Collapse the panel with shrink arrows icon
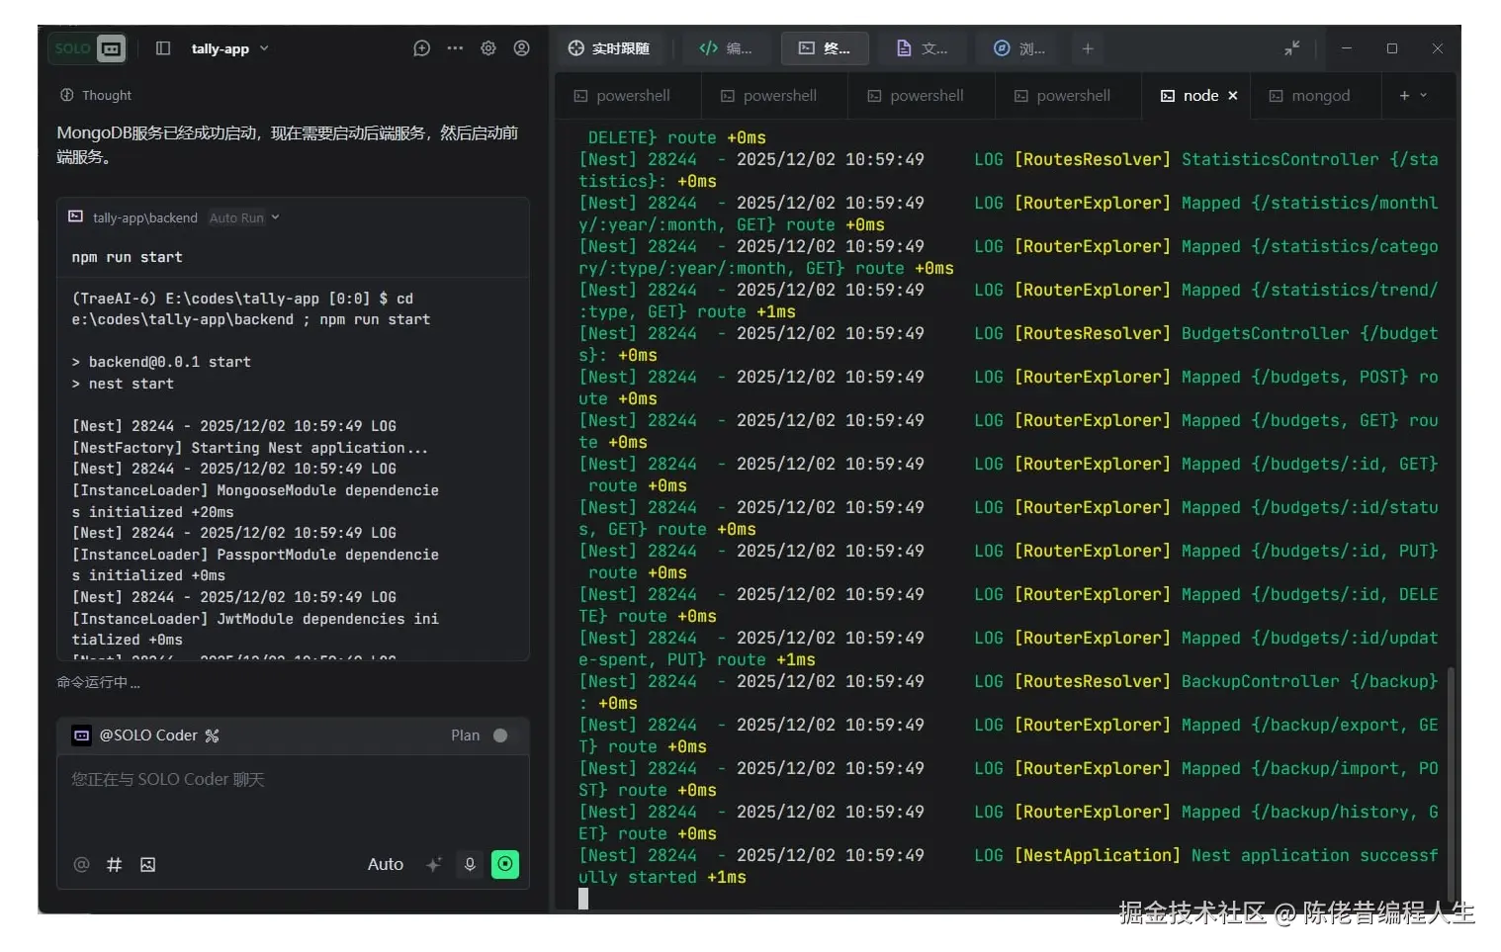 click(1291, 48)
